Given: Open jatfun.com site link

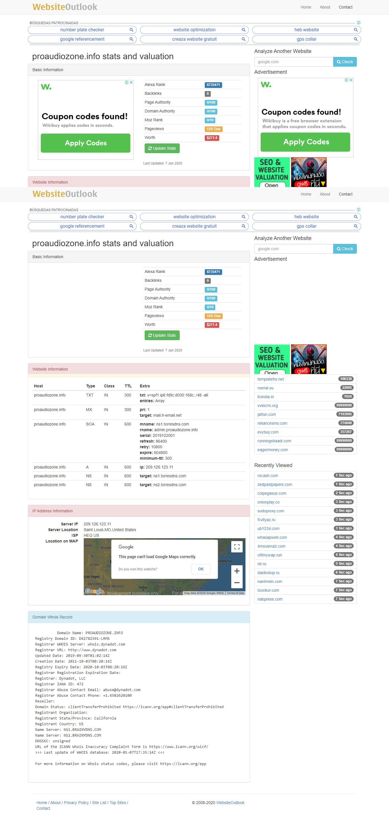Looking at the screenshot, I should tap(267, 415).
